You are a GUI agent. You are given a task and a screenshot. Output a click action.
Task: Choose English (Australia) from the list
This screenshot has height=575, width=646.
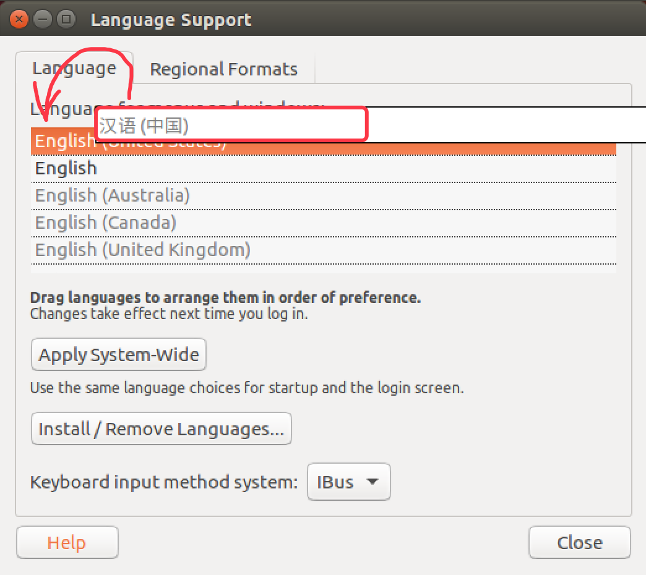pyautogui.click(x=112, y=195)
